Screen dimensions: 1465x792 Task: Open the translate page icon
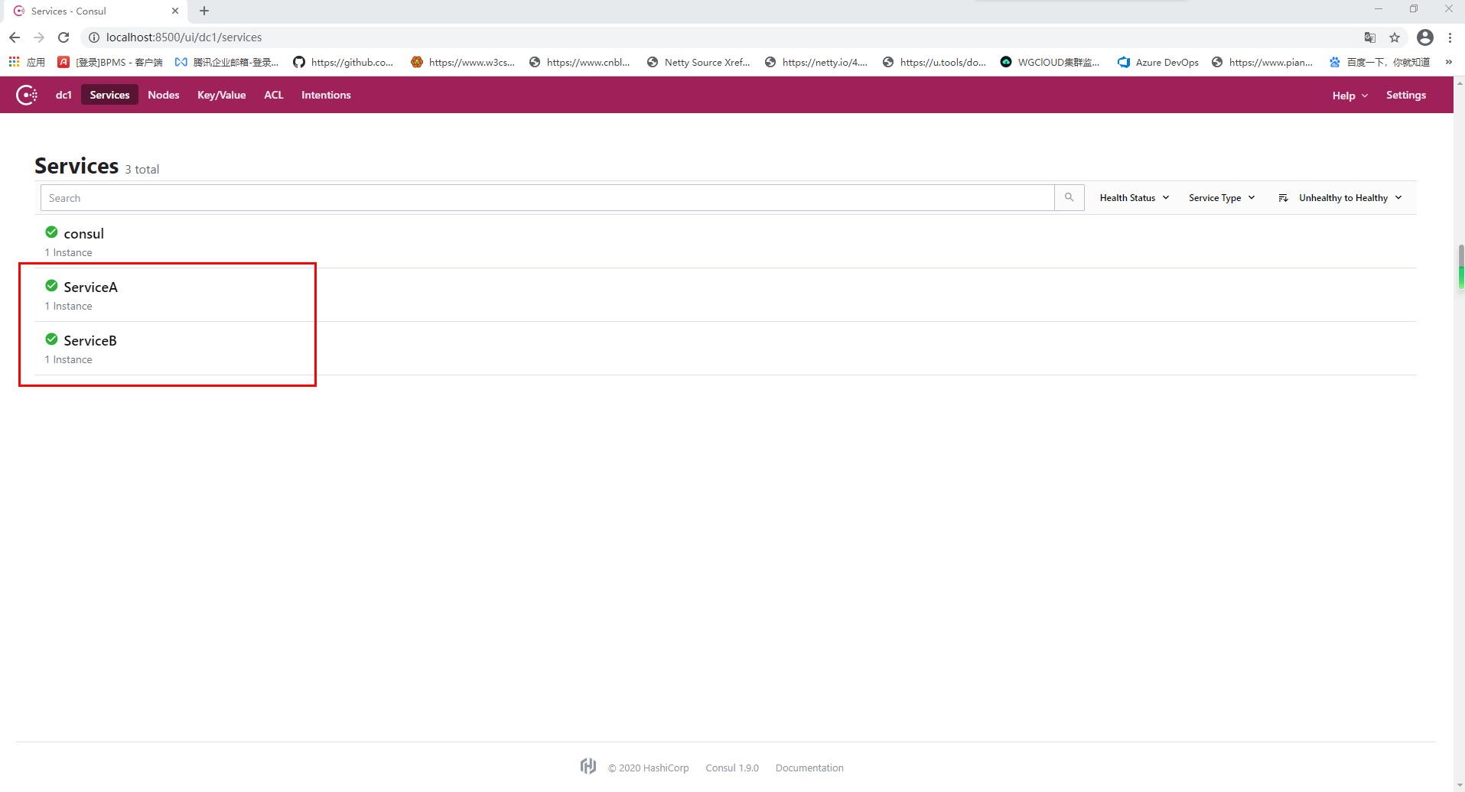[1370, 37]
